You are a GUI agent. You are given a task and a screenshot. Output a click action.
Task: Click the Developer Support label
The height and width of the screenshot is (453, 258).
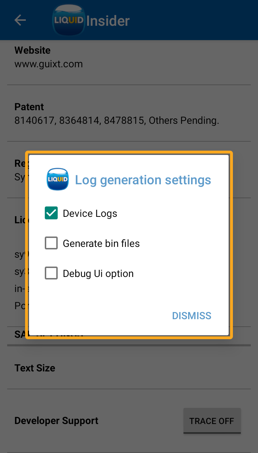tap(56, 420)
